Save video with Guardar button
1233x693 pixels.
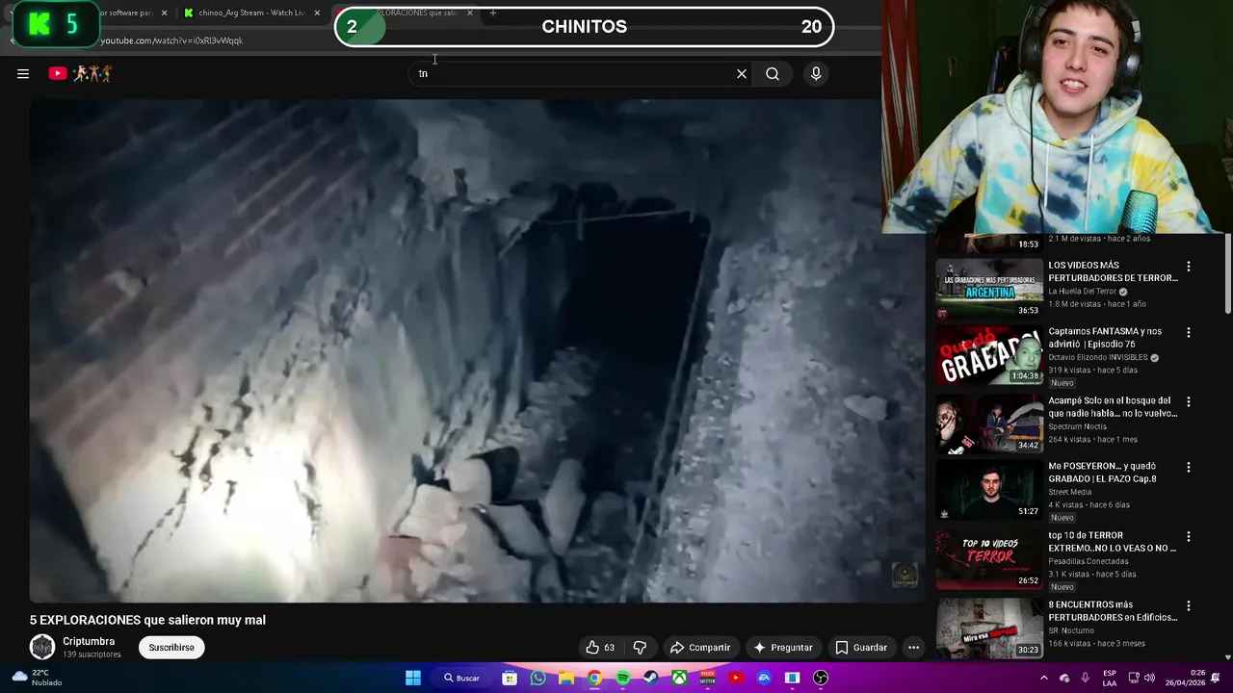pyautogui.click(x=861, y=648)
